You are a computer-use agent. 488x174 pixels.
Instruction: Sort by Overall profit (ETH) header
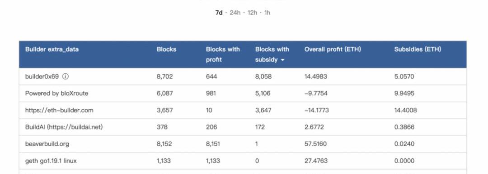[333, 49]
